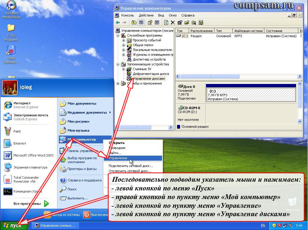The image size is (308, 230).
Task: Click the horizontal scrollbar of the volume list
Action: tap(238, 76)
